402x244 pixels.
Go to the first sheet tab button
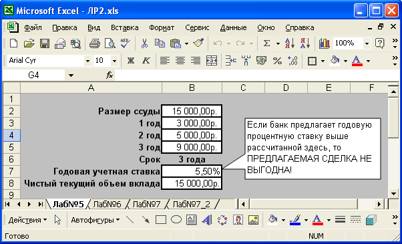[7, 205]
